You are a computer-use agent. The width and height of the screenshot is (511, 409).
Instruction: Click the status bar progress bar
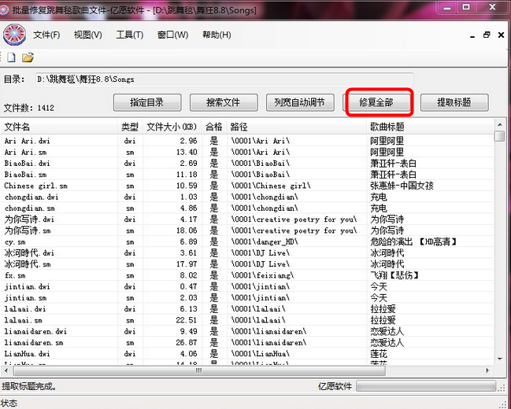tap(426, 386)
